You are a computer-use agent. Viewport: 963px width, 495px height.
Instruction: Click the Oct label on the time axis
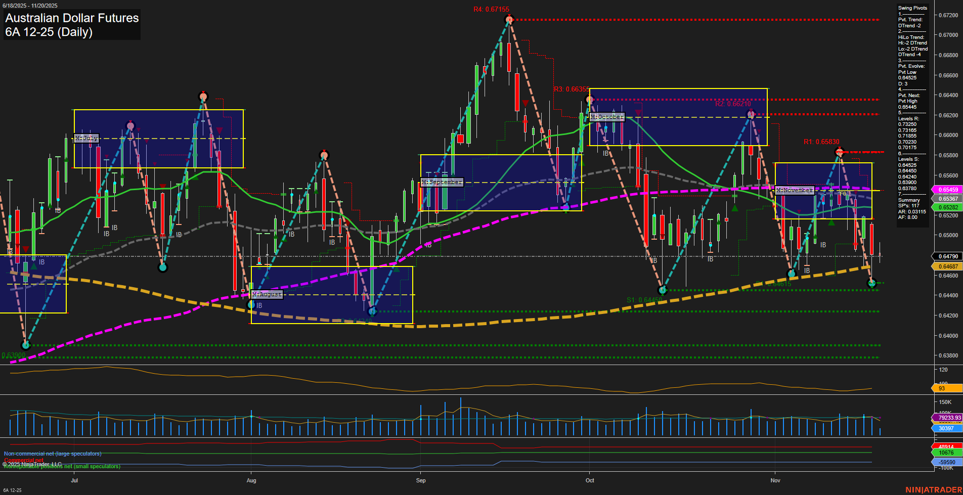[590, 480]
